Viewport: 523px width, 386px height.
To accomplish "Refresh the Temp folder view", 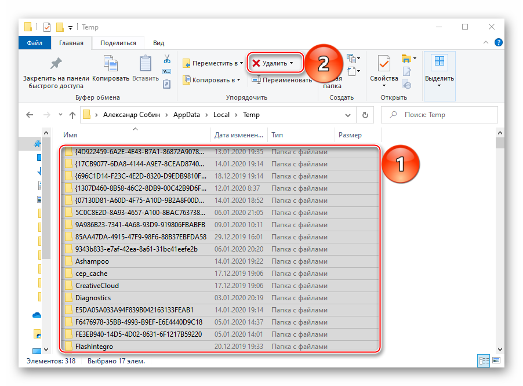I will click(365, 115).
